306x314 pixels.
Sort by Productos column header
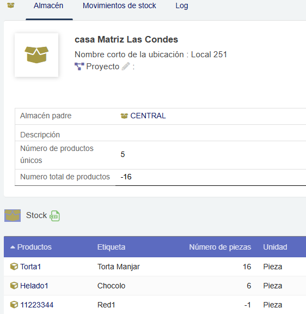[34, 247]
